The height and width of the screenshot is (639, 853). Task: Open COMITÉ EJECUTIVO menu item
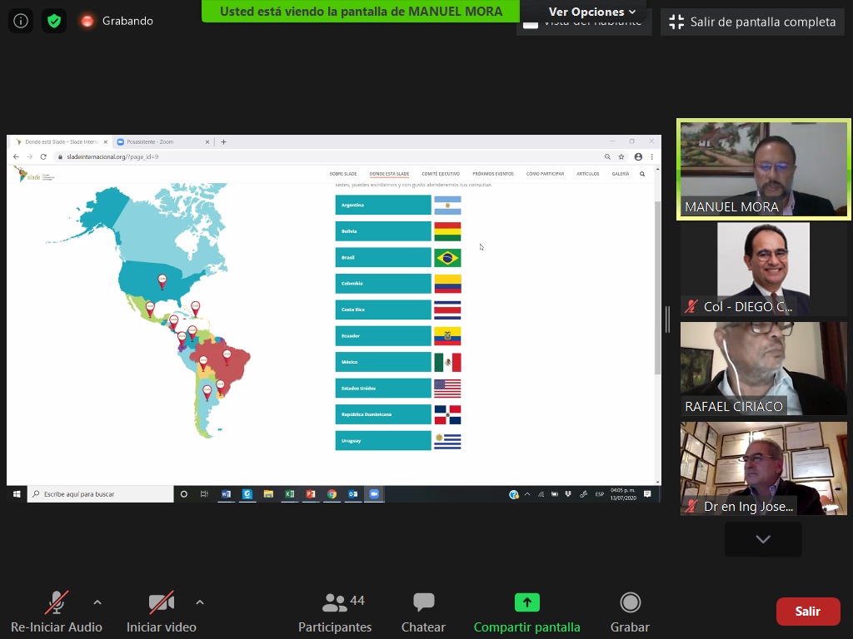point(441,174)
